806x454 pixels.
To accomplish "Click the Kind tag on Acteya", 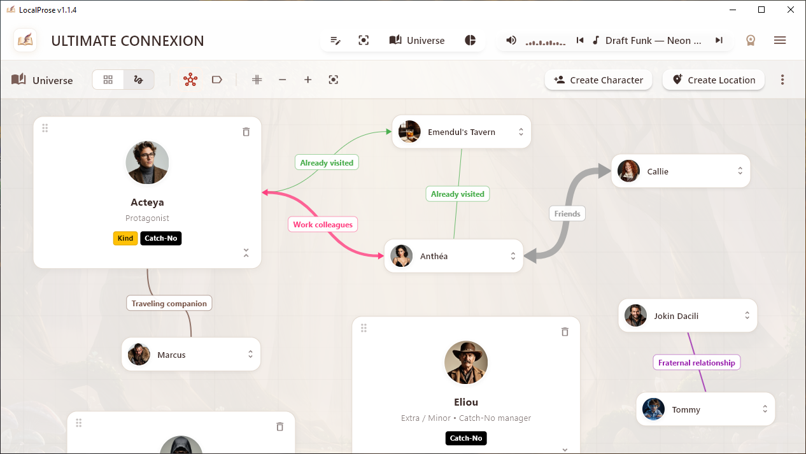I will pyautogui.click(x=125, y=238).
